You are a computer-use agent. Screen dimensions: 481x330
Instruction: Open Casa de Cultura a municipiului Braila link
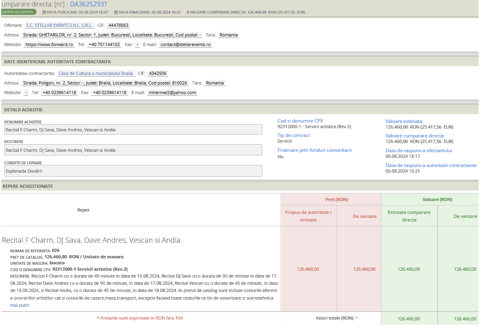96,73
